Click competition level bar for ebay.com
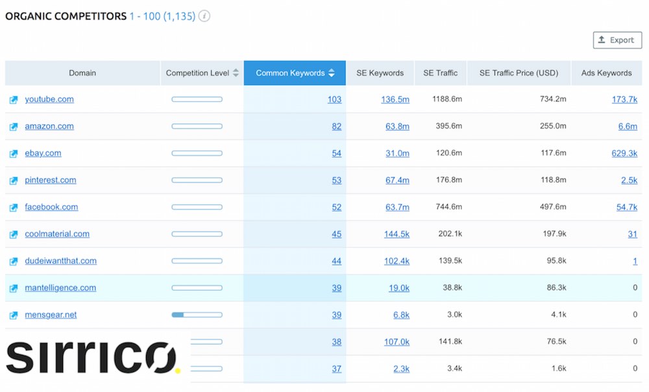Image resolution: width=649 pixels, height=392 pixels. [197, 153]
